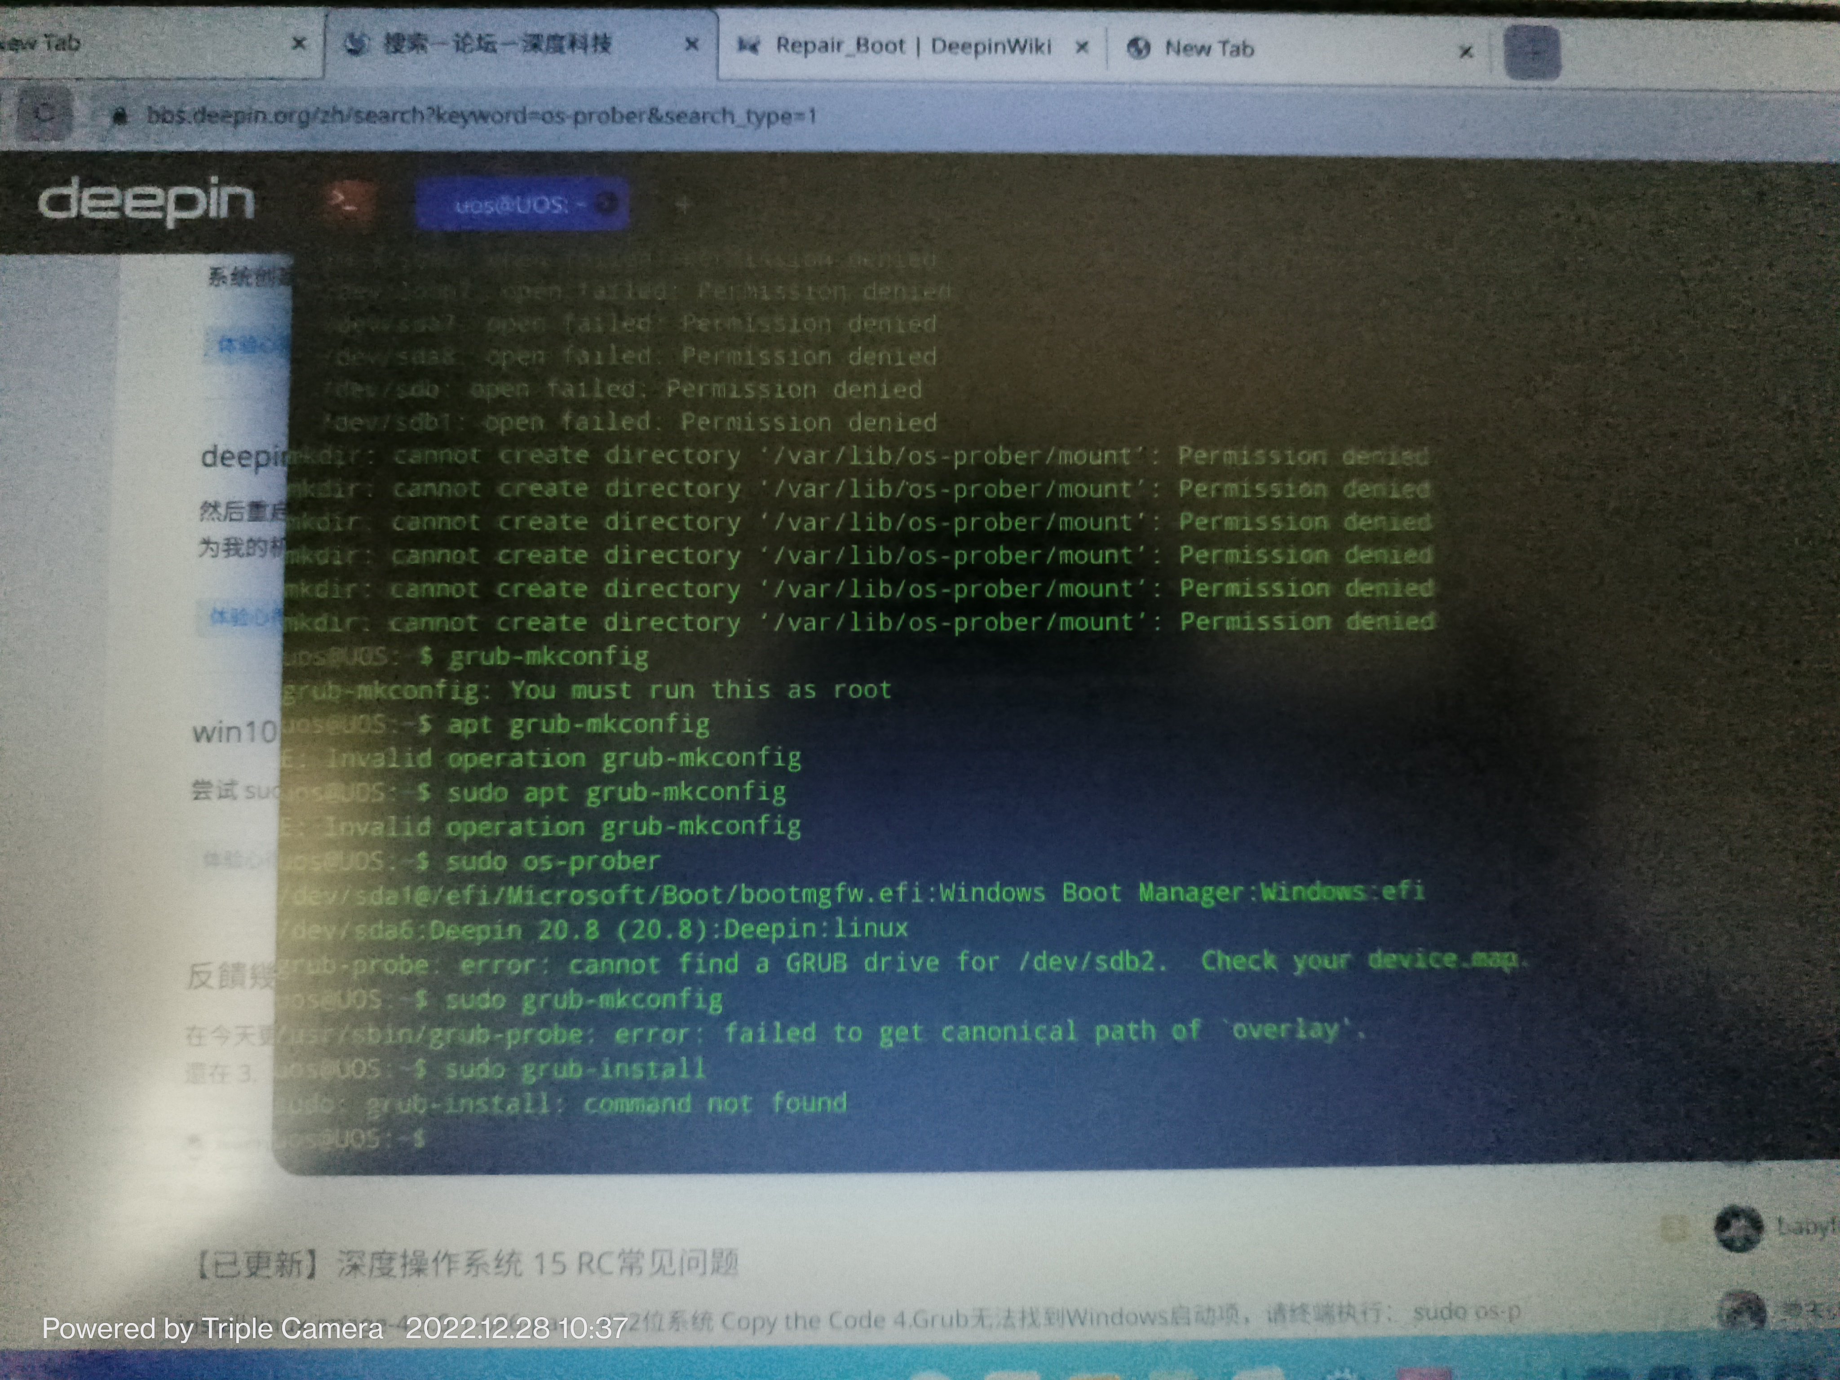Switch to the 搜索-论坛-深度科技 tab
Screen dimensions: 1840x1380
(x=496, y=43)
